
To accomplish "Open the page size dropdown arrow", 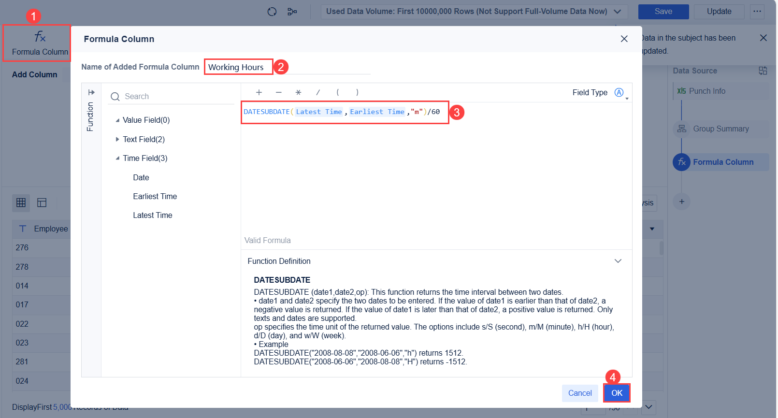I will (648, 407).
